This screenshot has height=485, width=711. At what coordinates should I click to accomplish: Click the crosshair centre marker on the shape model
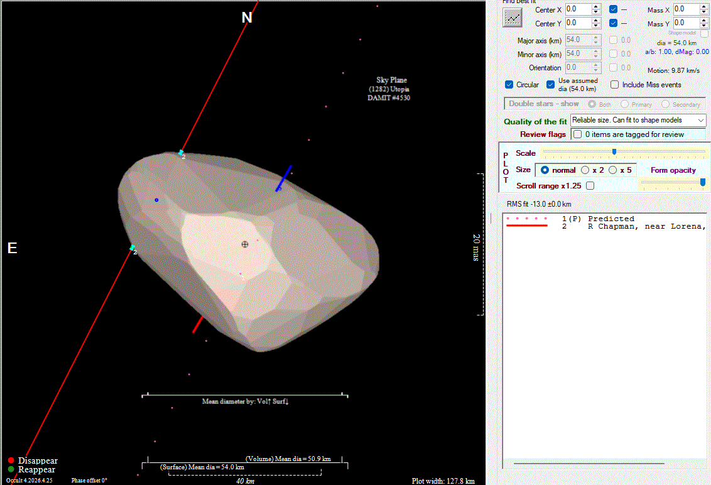point(245,244)
